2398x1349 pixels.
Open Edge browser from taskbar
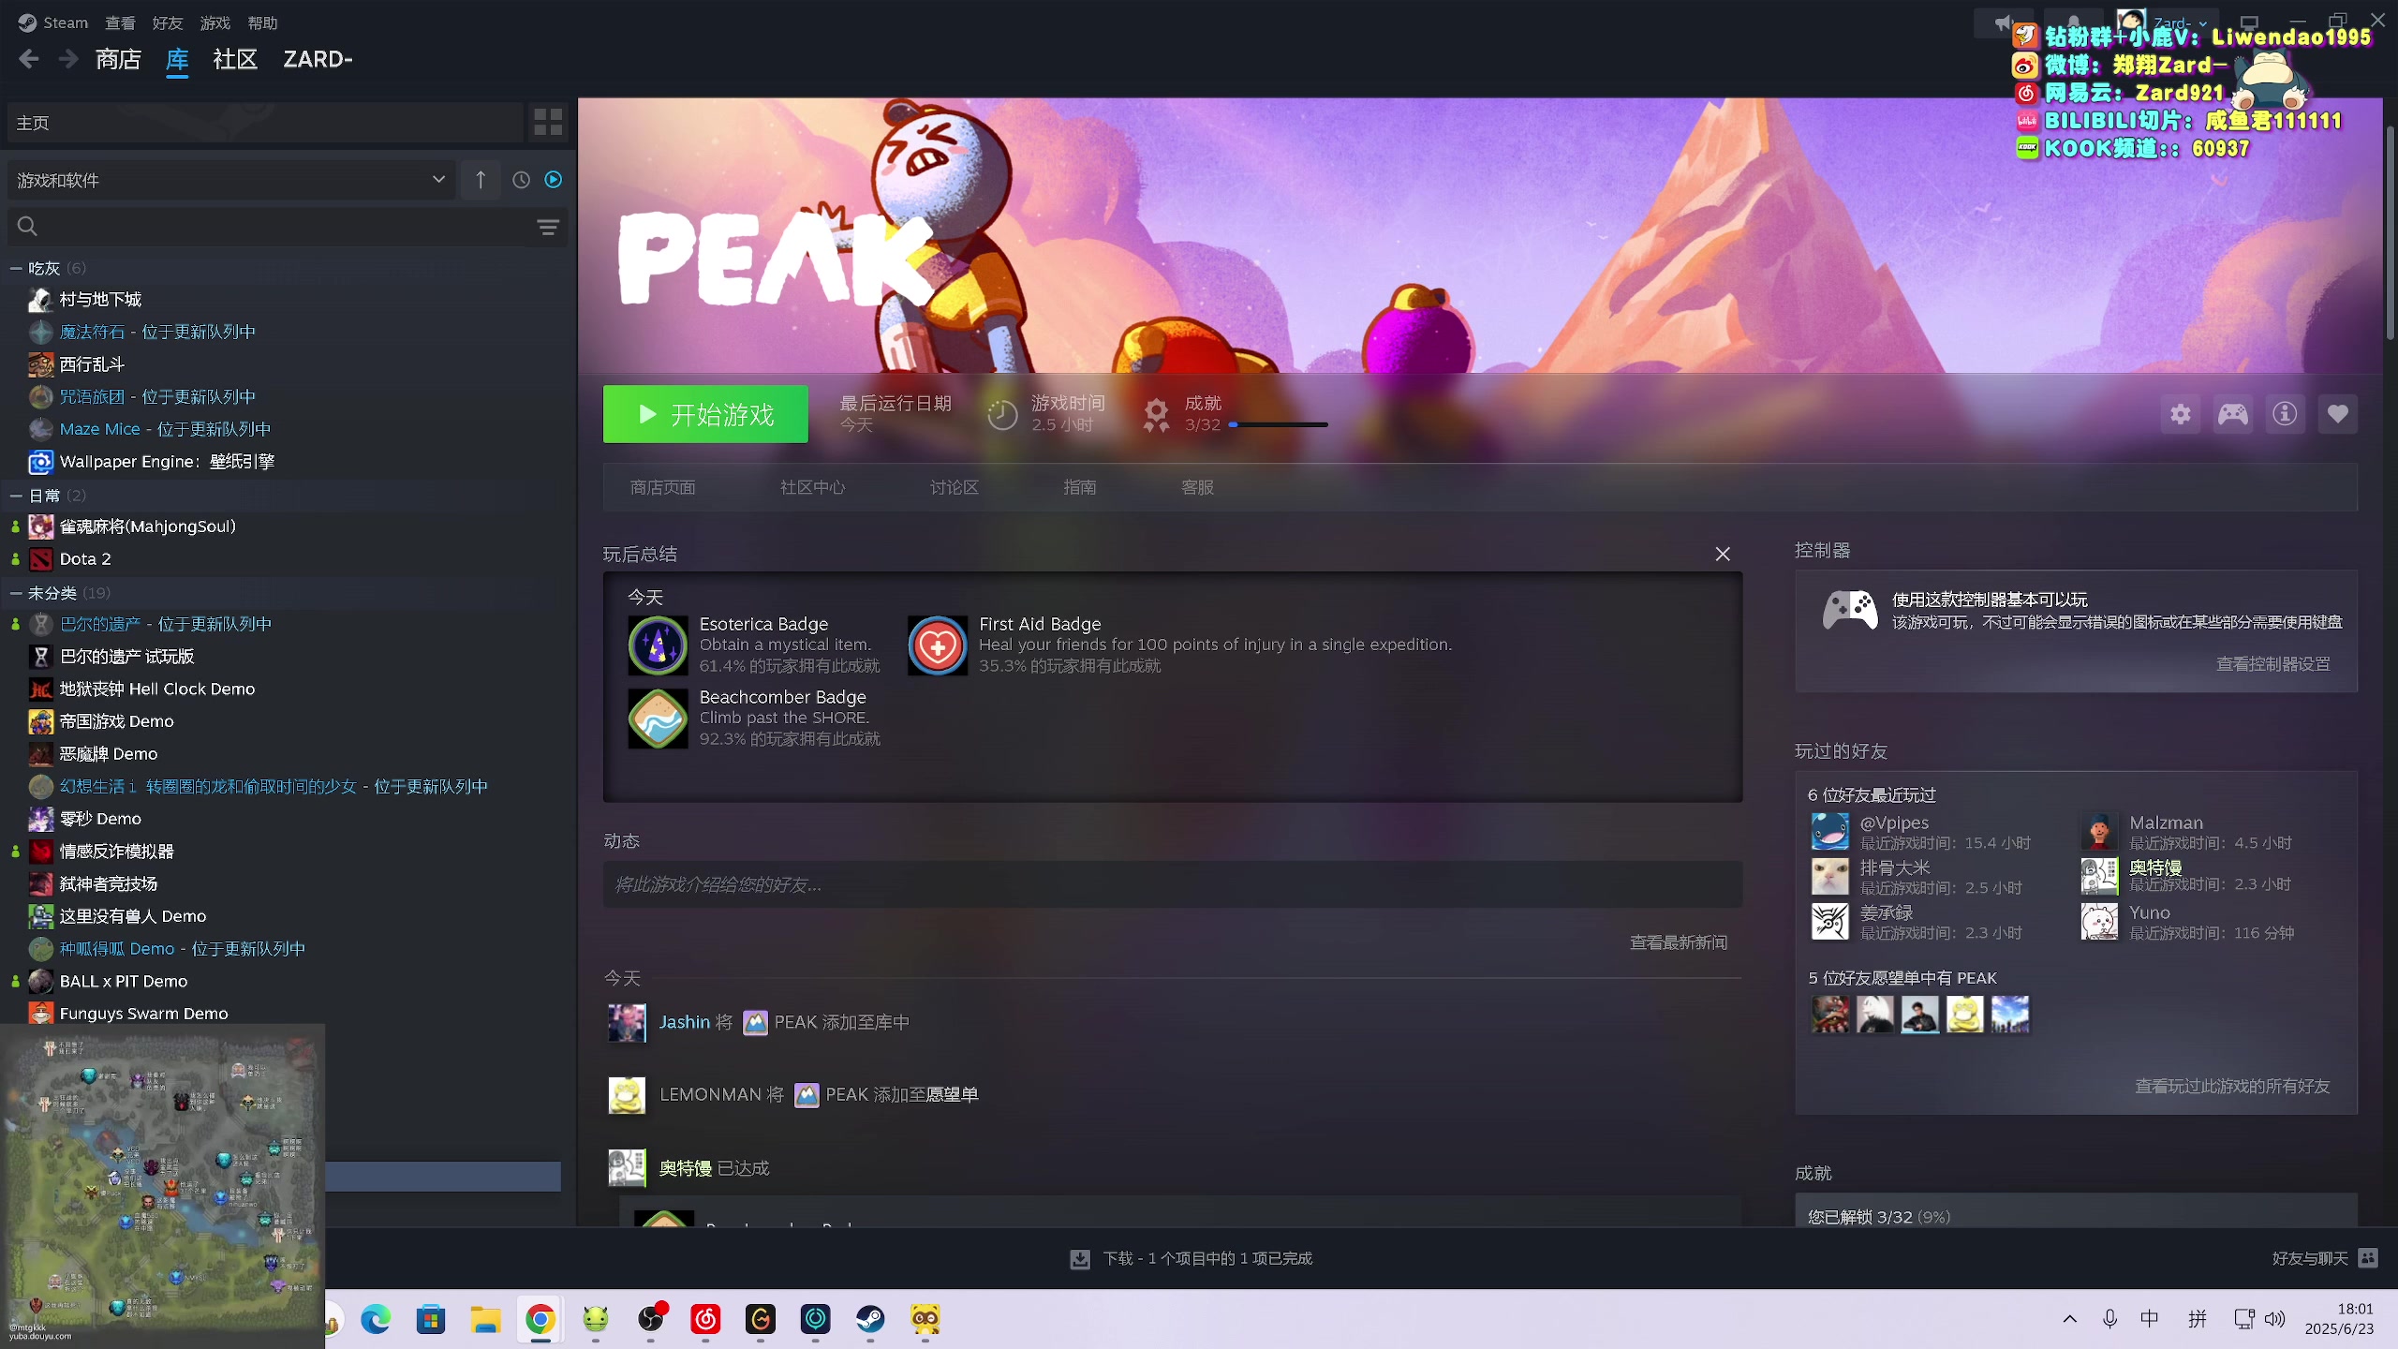point(376,1320)
